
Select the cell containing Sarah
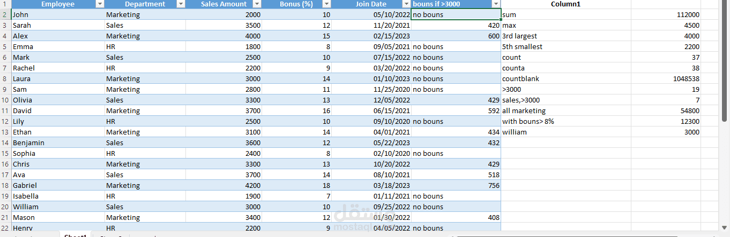click(58, 25)
